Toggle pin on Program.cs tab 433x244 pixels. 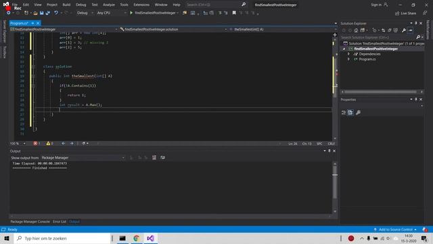point(32,23)
